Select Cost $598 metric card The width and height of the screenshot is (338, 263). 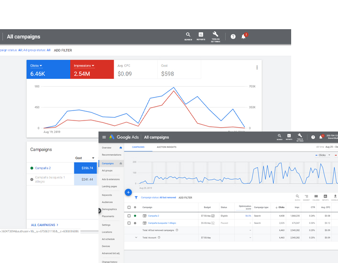(x=179, y=69)
